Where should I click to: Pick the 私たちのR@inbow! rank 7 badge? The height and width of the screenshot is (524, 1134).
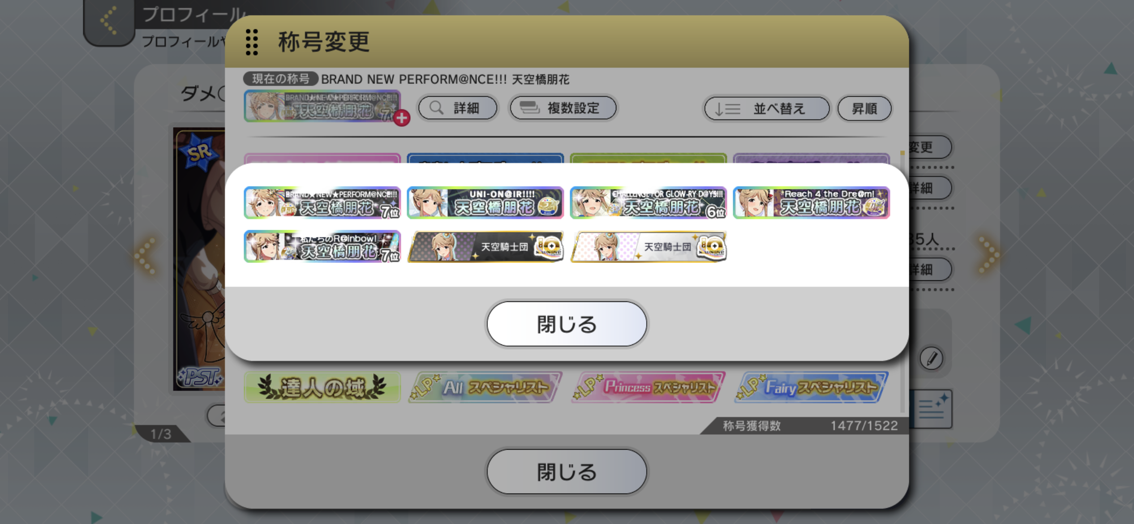coord(322,246)
